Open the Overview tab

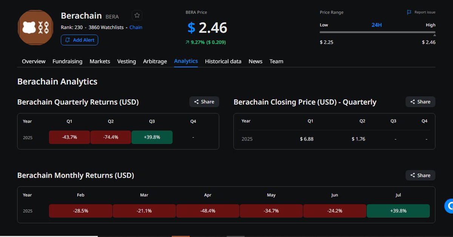pos(34,61)
